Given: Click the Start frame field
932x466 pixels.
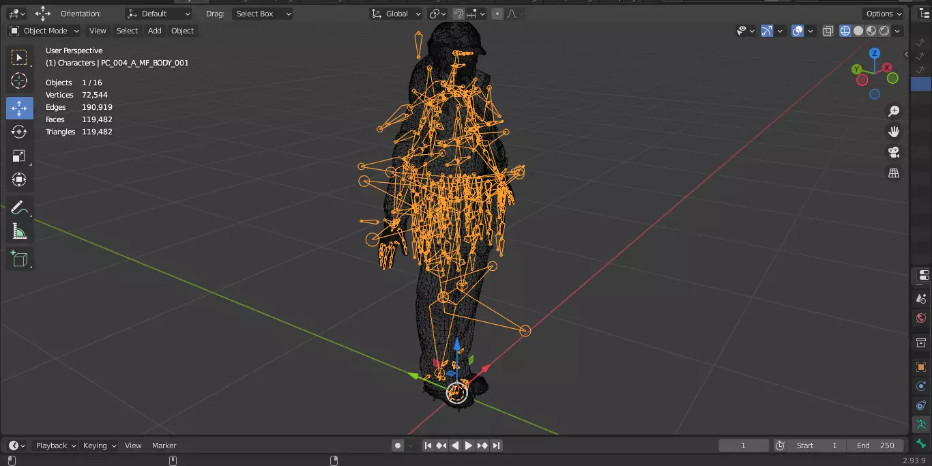Looking at the screenshot, I should click(x=817, y=446).
